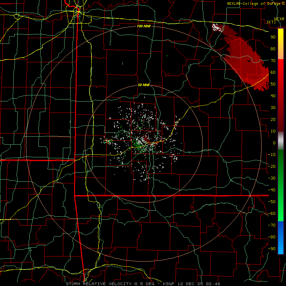This screenshot has height=286, width=286.
Task: Click the -90 scale value
Action: (x=272, y=249)
